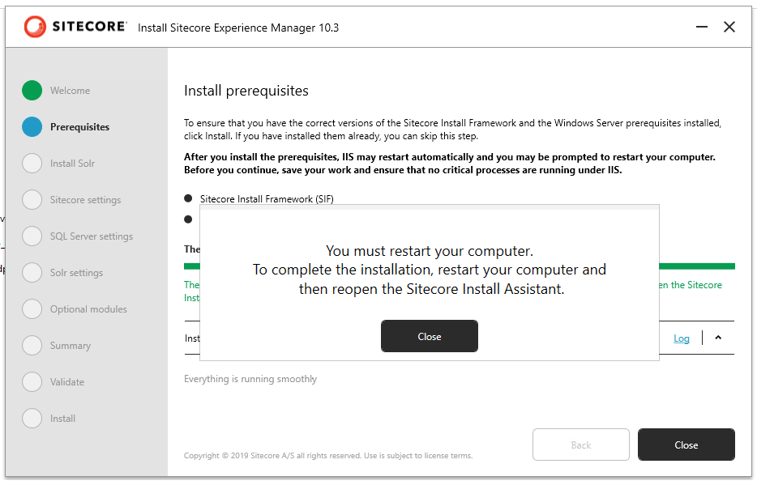Image resolution: width=757 pixels, height=485 pixels.
Task: Click the Close button at bottom right
Action: pyautogui.click(x=686, y=445)
